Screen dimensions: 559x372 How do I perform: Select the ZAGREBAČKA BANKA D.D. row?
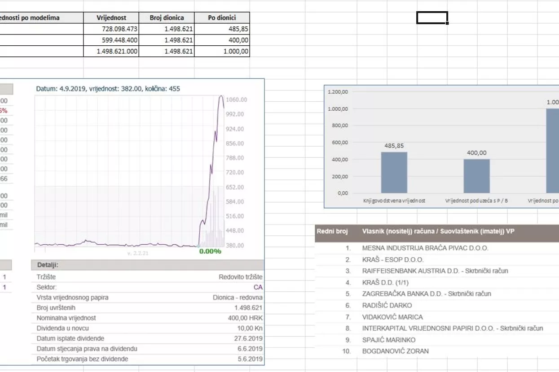point(426,294)
